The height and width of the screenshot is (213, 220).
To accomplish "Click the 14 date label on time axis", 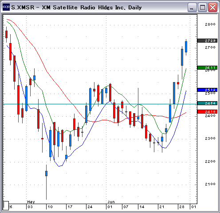I will [142, 207].
